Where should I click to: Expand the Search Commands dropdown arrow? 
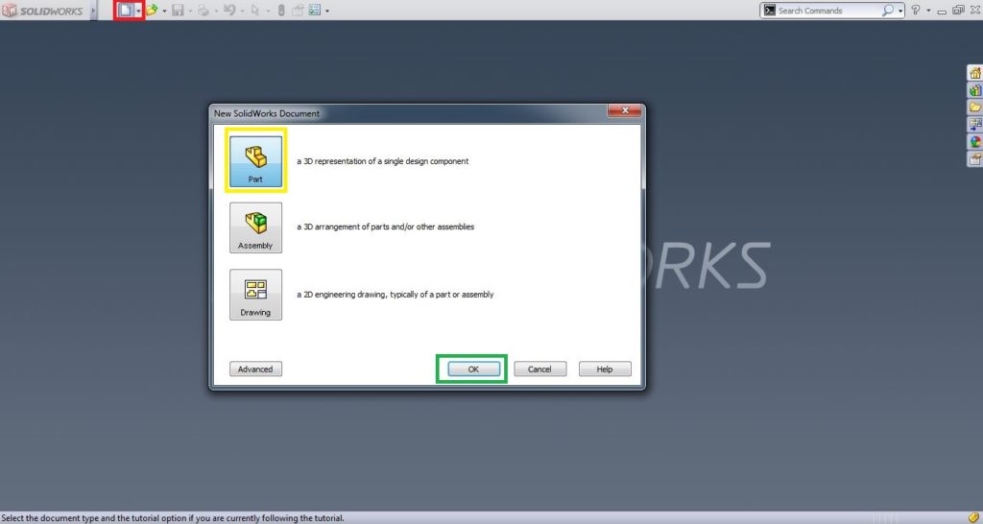pyautogui.click(x=900, y=11)
